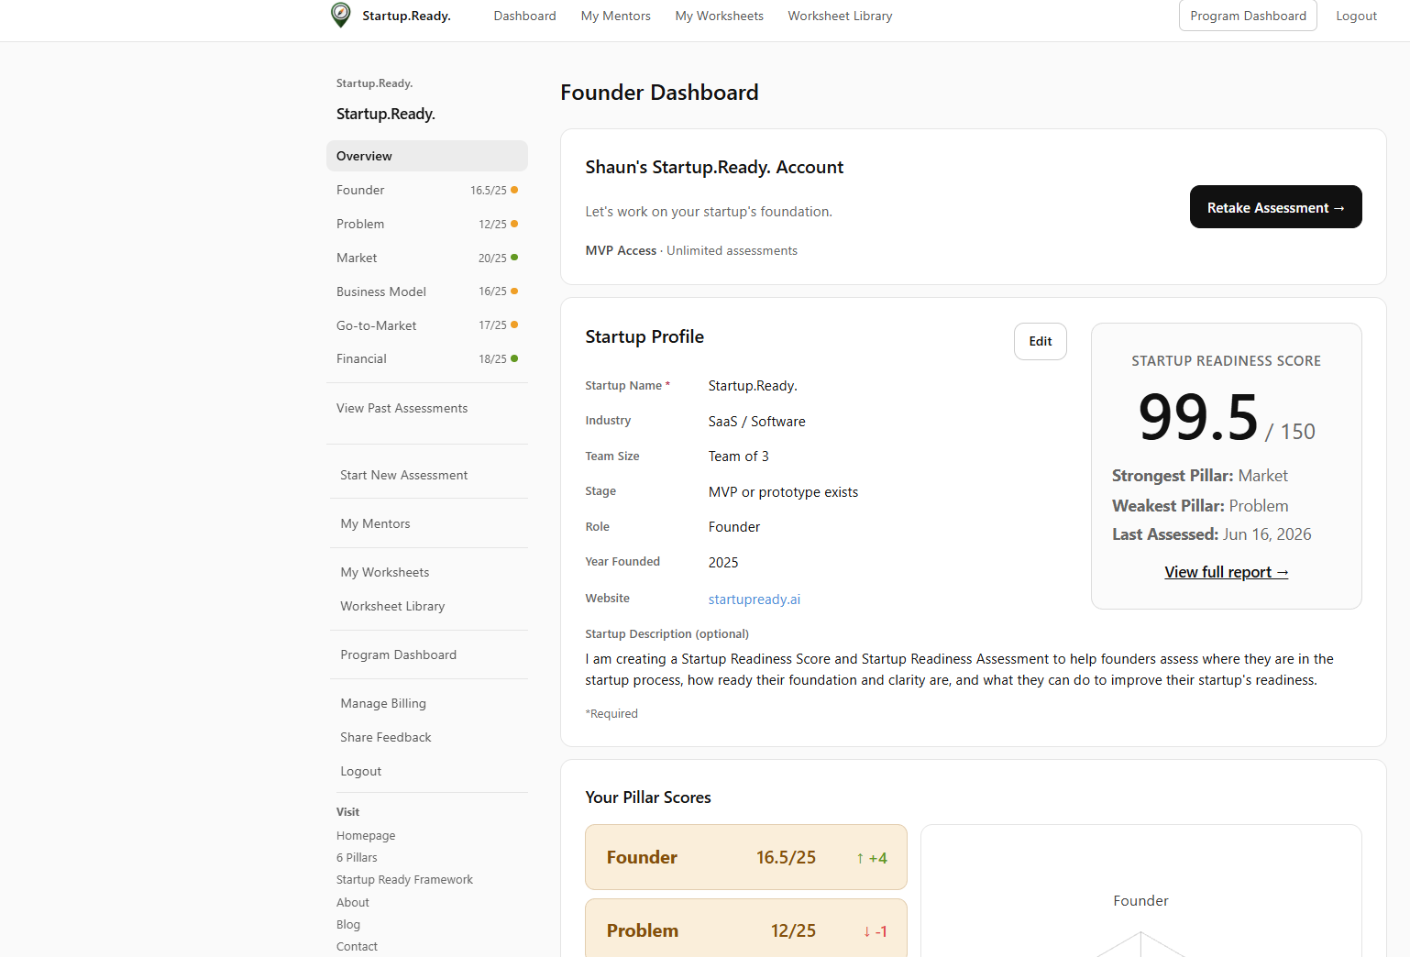Open the startupready.ai website link

click(x=754, y=599)
